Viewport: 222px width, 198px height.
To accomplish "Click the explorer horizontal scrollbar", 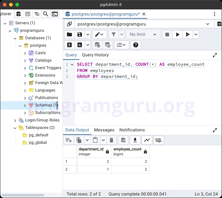I will 23,195.
